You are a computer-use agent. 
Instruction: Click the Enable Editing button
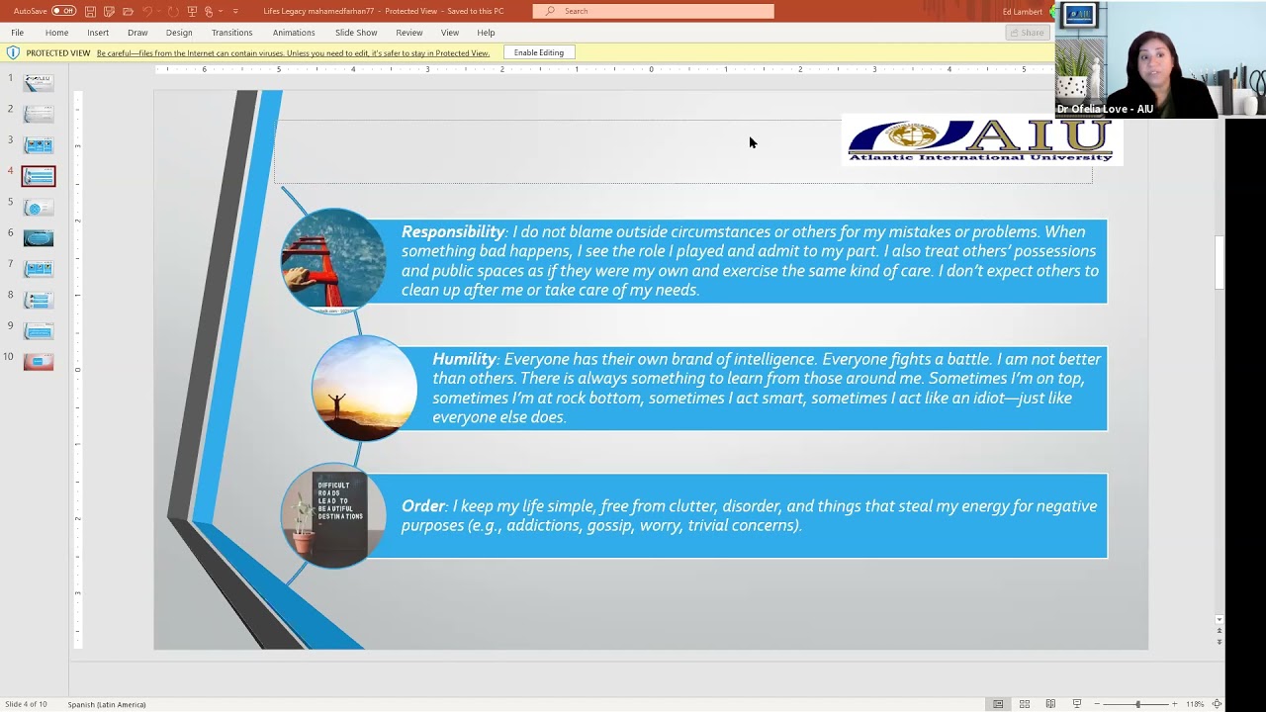point(539,52)
